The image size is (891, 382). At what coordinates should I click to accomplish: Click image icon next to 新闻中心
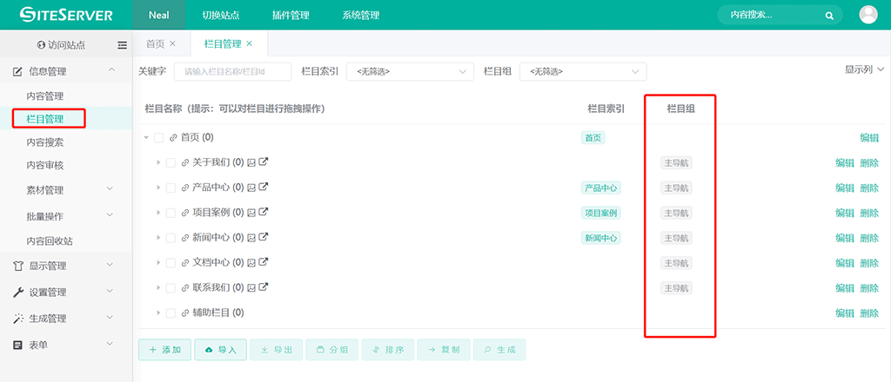[251, 238]
